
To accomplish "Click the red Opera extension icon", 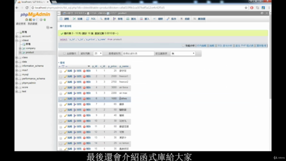I will coord(252,8).
